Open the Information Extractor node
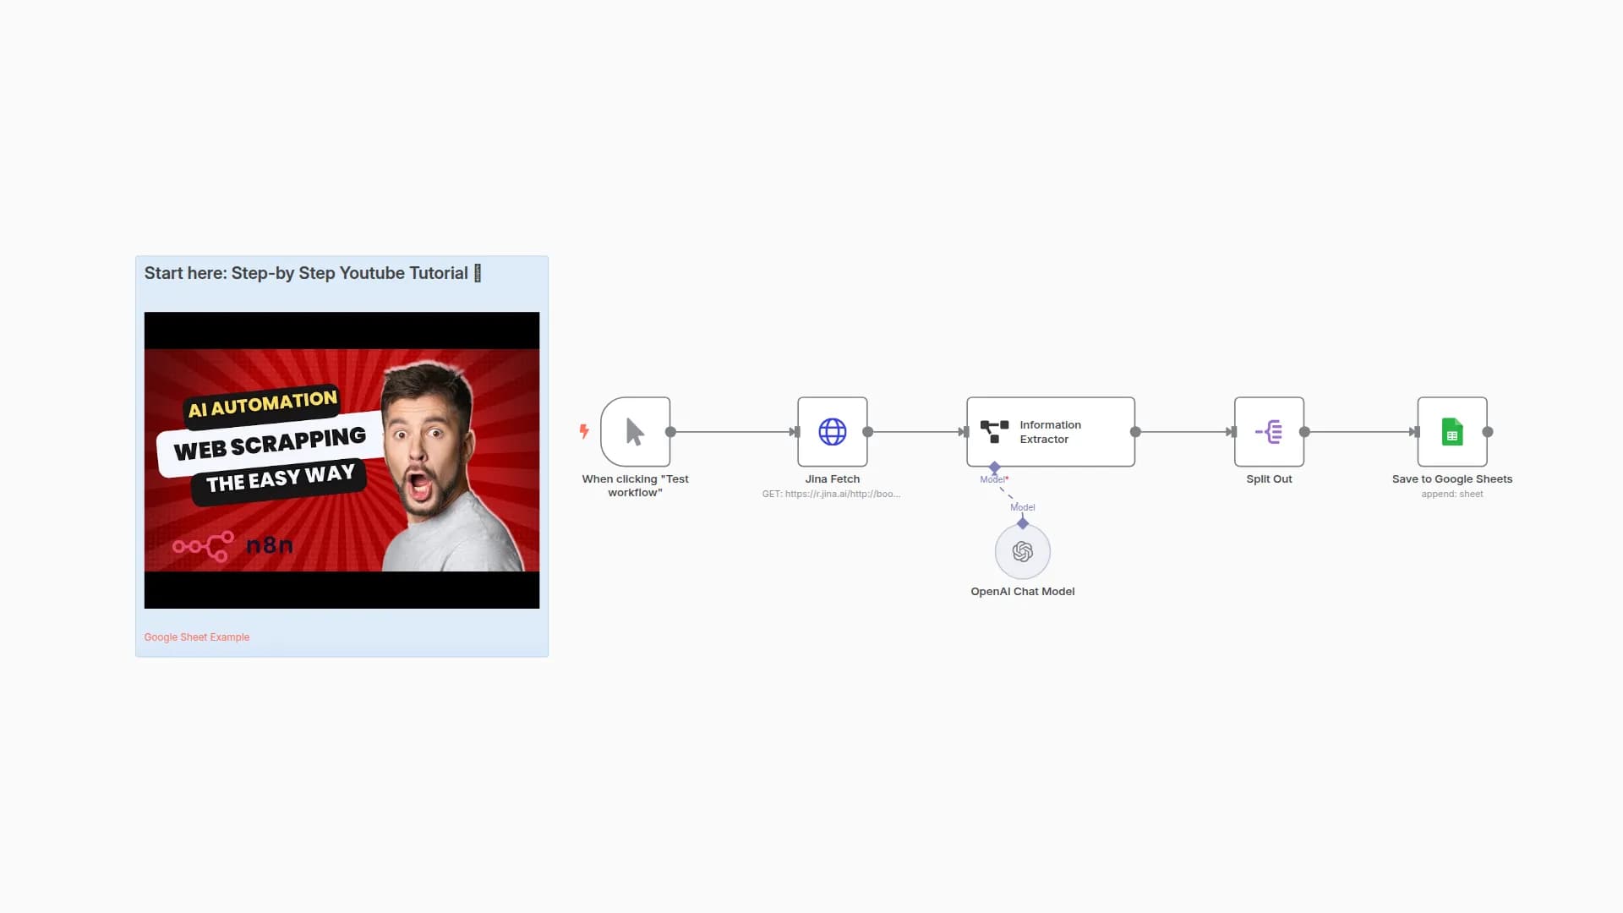Image resolution: width=1623 pixels, height=913 pixels. (1050, 432)
